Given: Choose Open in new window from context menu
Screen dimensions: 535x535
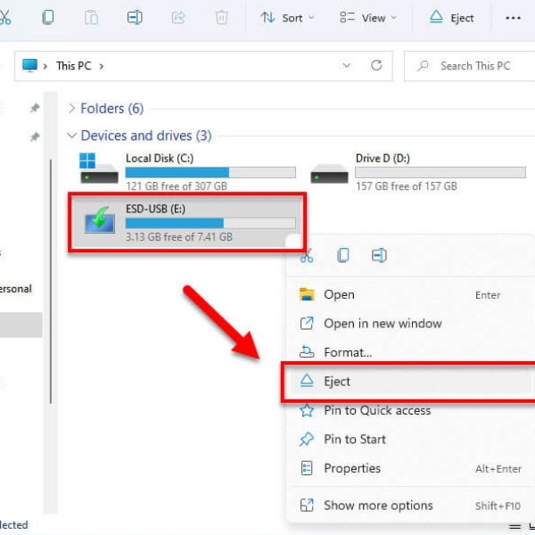Looking at the screenshot, I should point(411,324).
